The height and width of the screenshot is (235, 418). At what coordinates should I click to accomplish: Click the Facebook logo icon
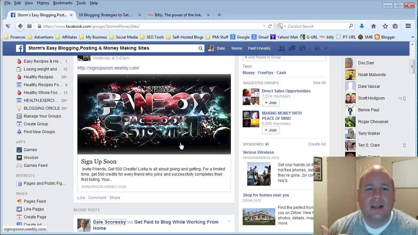click(x=20, y=48)
